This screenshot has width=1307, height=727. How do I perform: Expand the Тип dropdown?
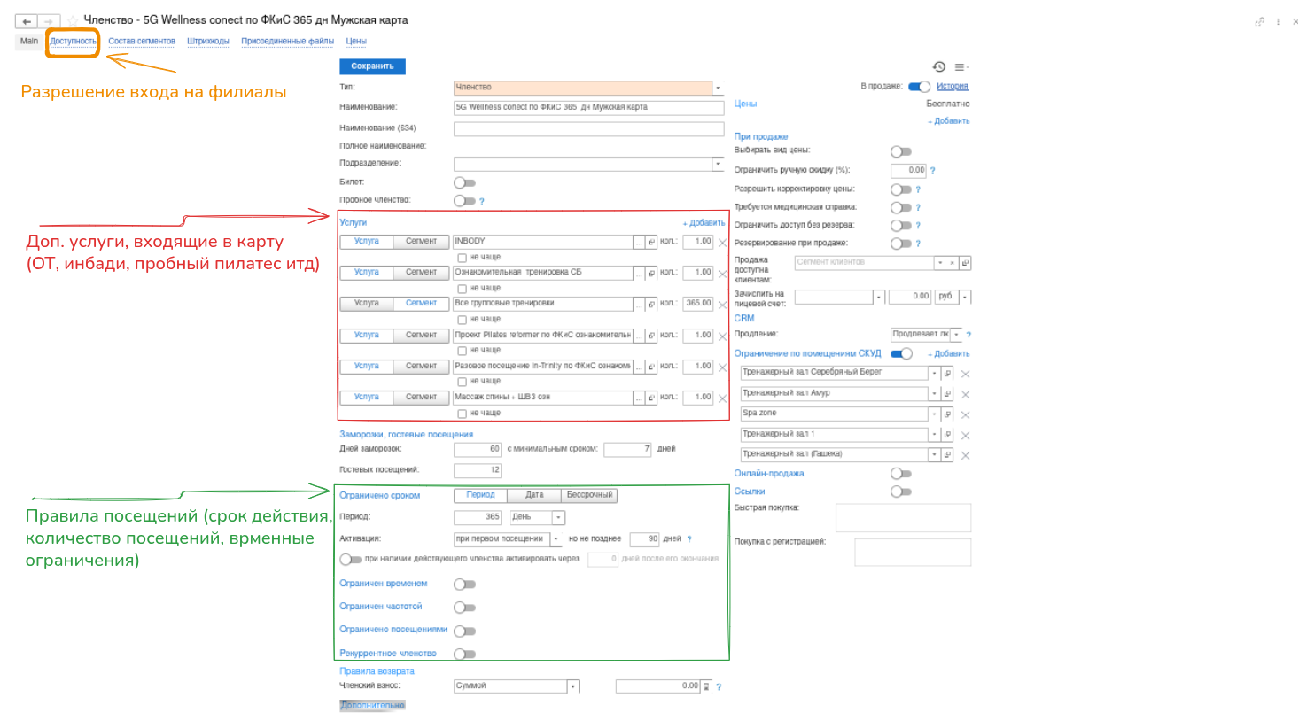718,88
